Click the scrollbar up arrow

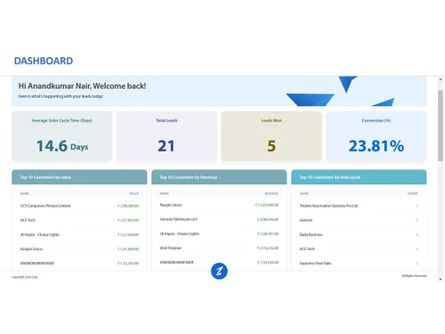tap(441, 79)
